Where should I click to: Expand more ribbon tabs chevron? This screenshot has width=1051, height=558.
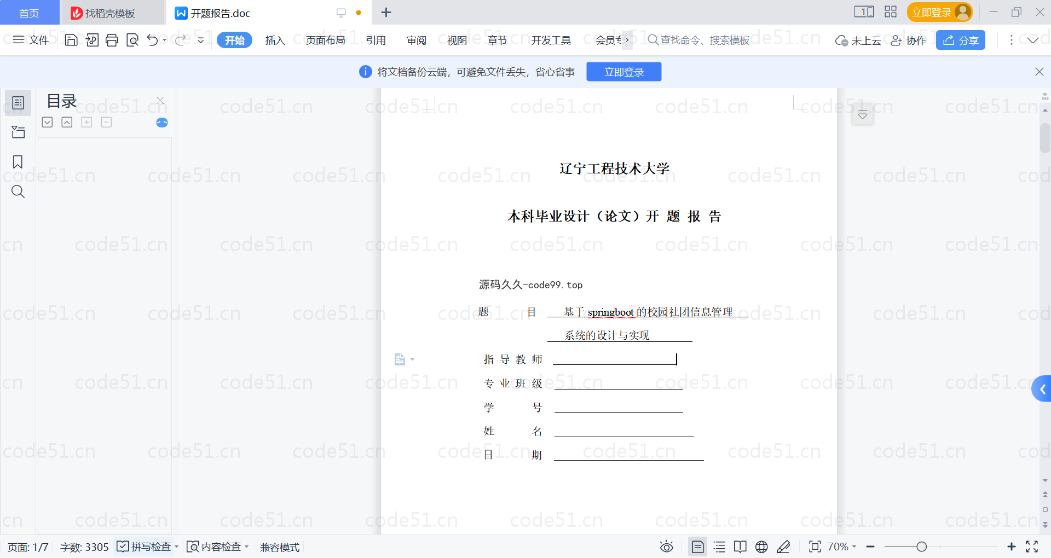click(627, 40)
